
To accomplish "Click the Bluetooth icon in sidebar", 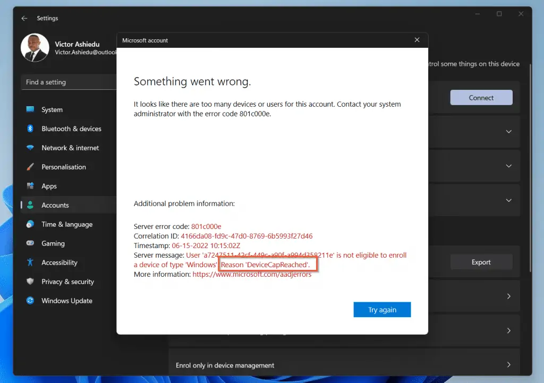I will click(30, 129).
